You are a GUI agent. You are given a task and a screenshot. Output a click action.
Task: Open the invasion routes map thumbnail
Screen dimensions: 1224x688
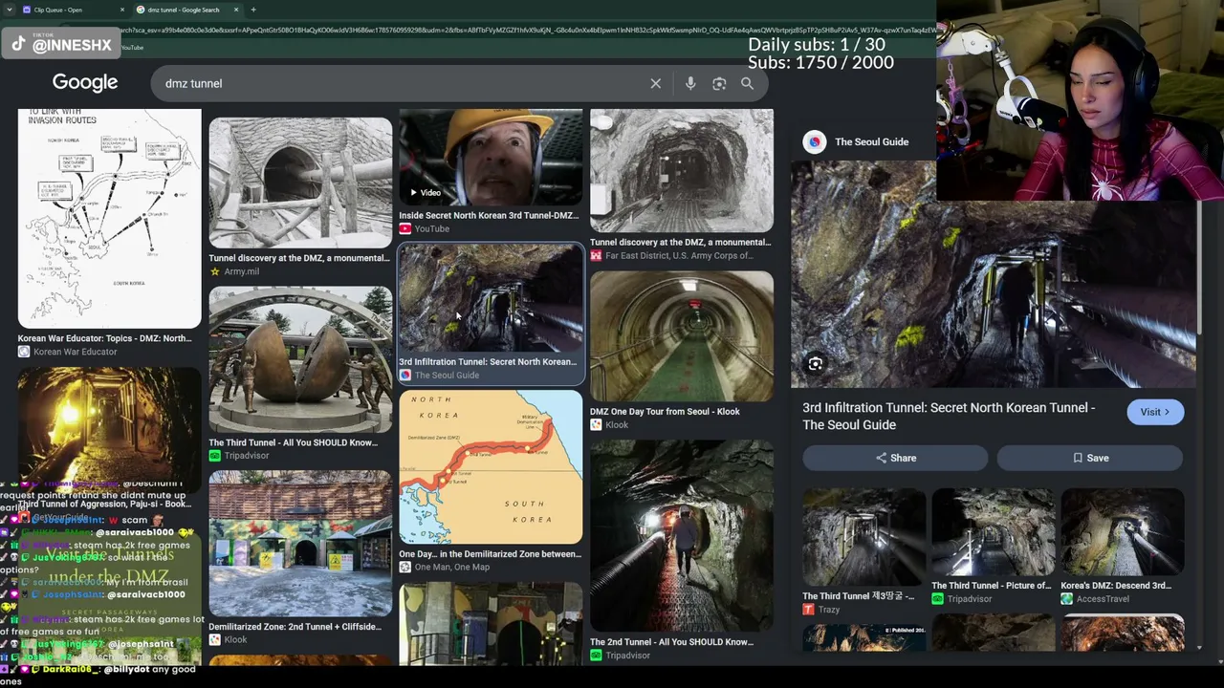(x=110, y=218)
